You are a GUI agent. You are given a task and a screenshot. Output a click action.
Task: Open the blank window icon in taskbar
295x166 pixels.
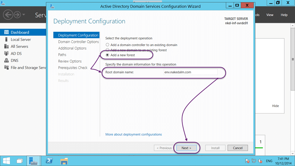coord(20,161)
